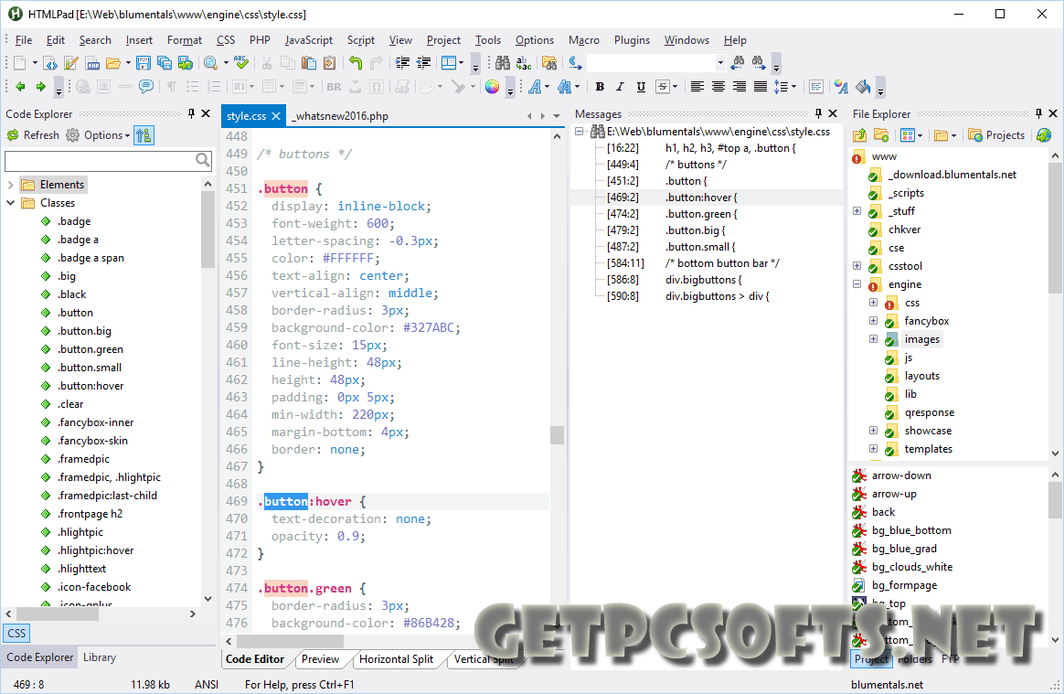1064x694 pixels.
Task: Navigate forward with the green arrow
Action: click(41, 86)
